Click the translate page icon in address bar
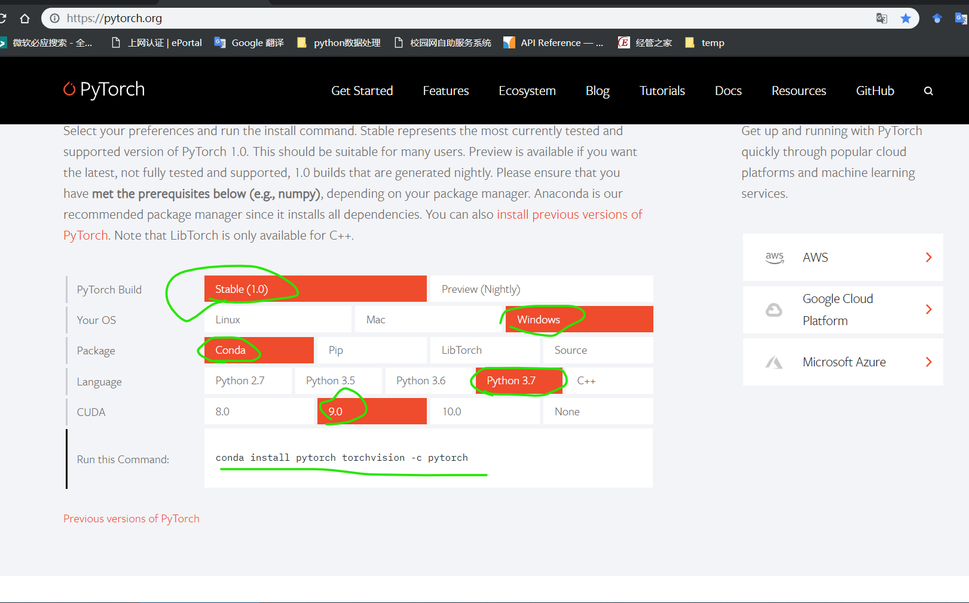 click(x=882, y=19)
